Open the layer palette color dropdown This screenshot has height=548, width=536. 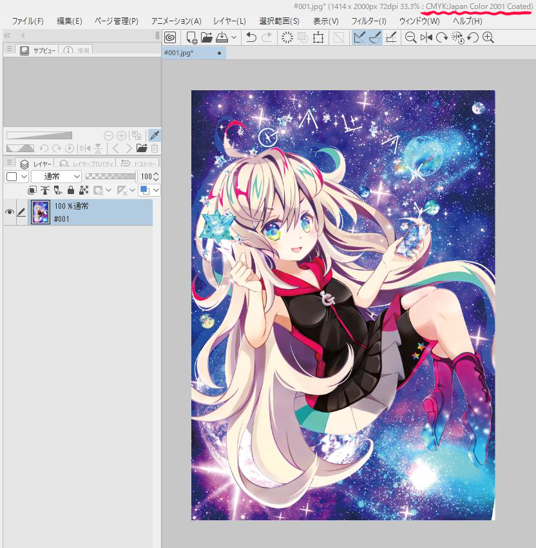[16, 177]
